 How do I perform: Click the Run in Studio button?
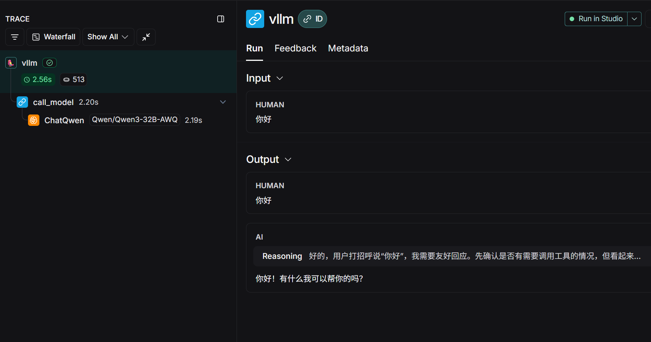tap(600, 19)
